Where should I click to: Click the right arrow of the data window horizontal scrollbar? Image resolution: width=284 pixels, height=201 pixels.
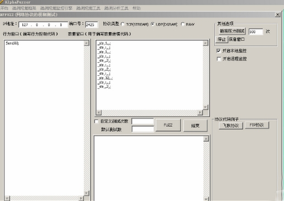(200, 112)
